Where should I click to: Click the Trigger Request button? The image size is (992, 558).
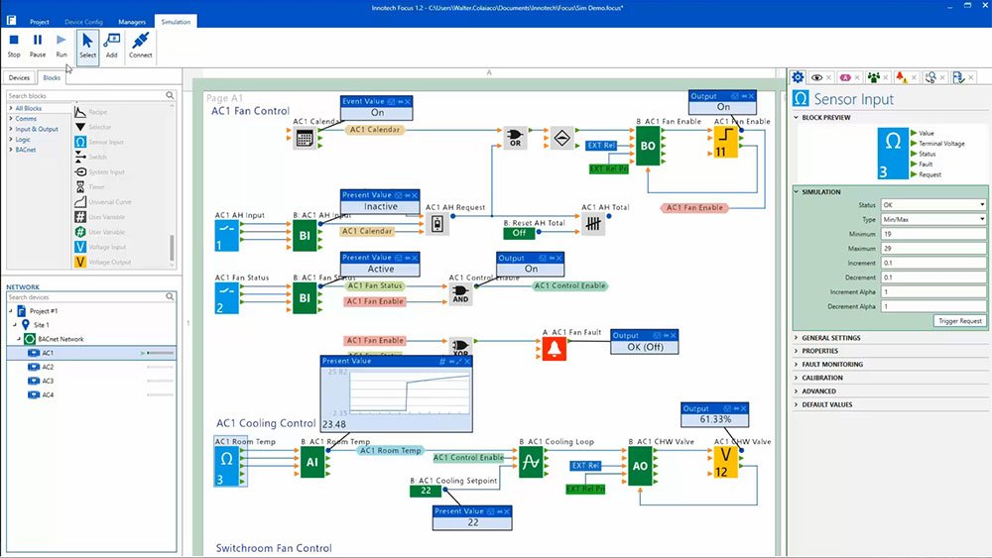(959, 321)
